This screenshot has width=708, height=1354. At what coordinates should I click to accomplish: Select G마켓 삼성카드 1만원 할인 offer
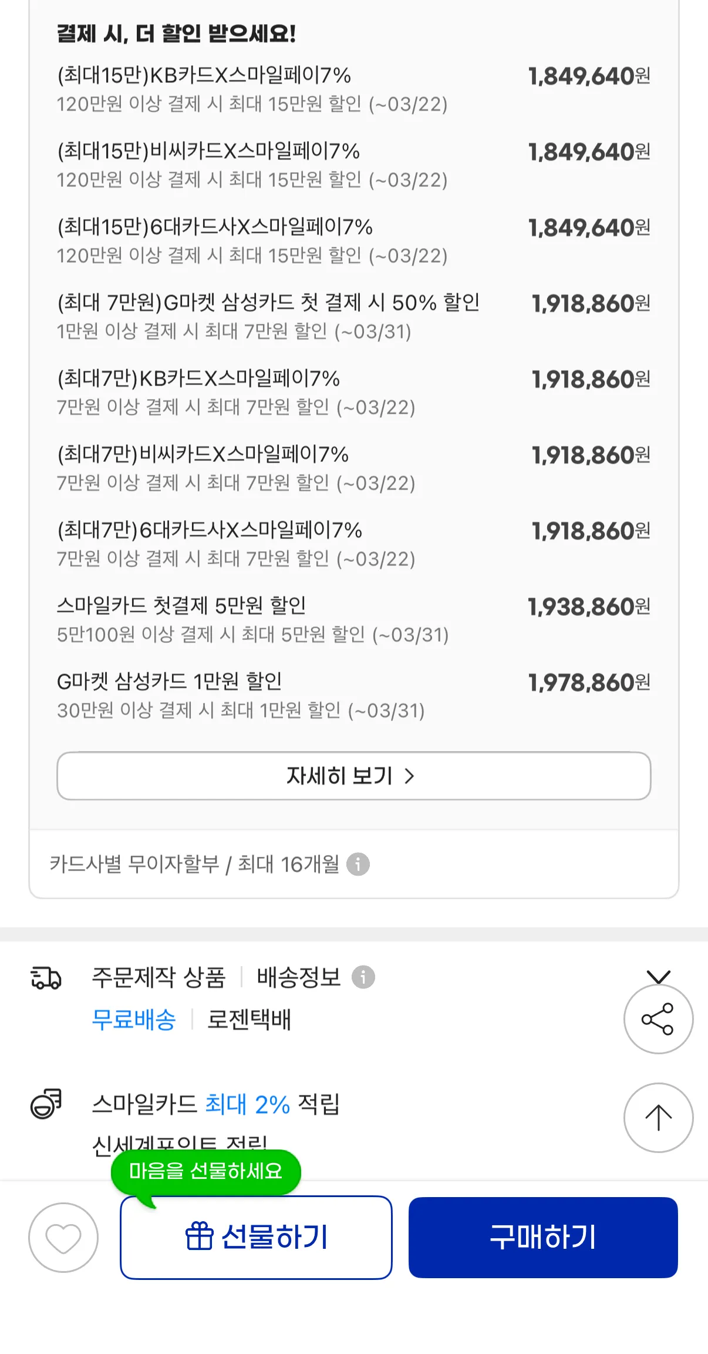(353, 695)
